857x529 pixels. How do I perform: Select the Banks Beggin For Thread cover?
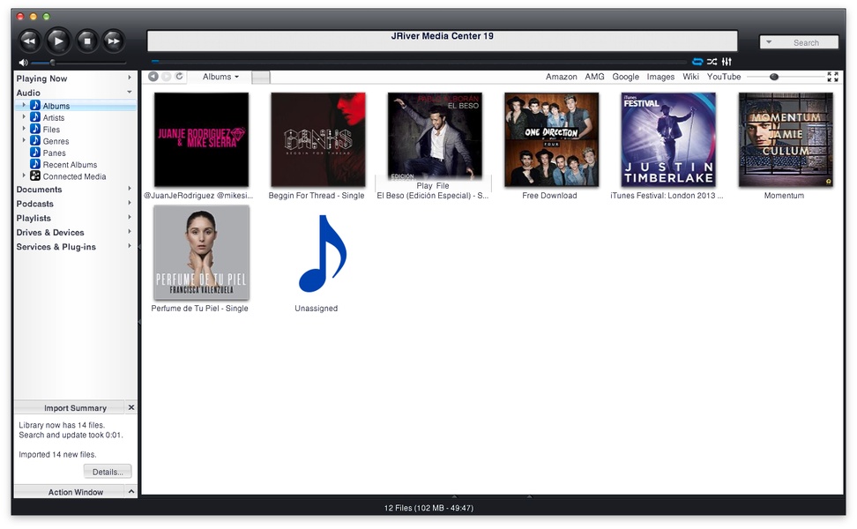[318, 140]
